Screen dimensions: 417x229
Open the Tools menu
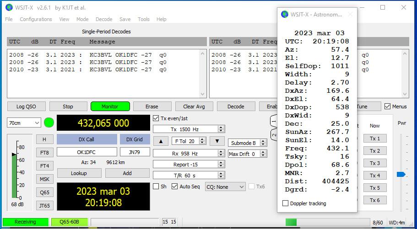tap(144, 19)
